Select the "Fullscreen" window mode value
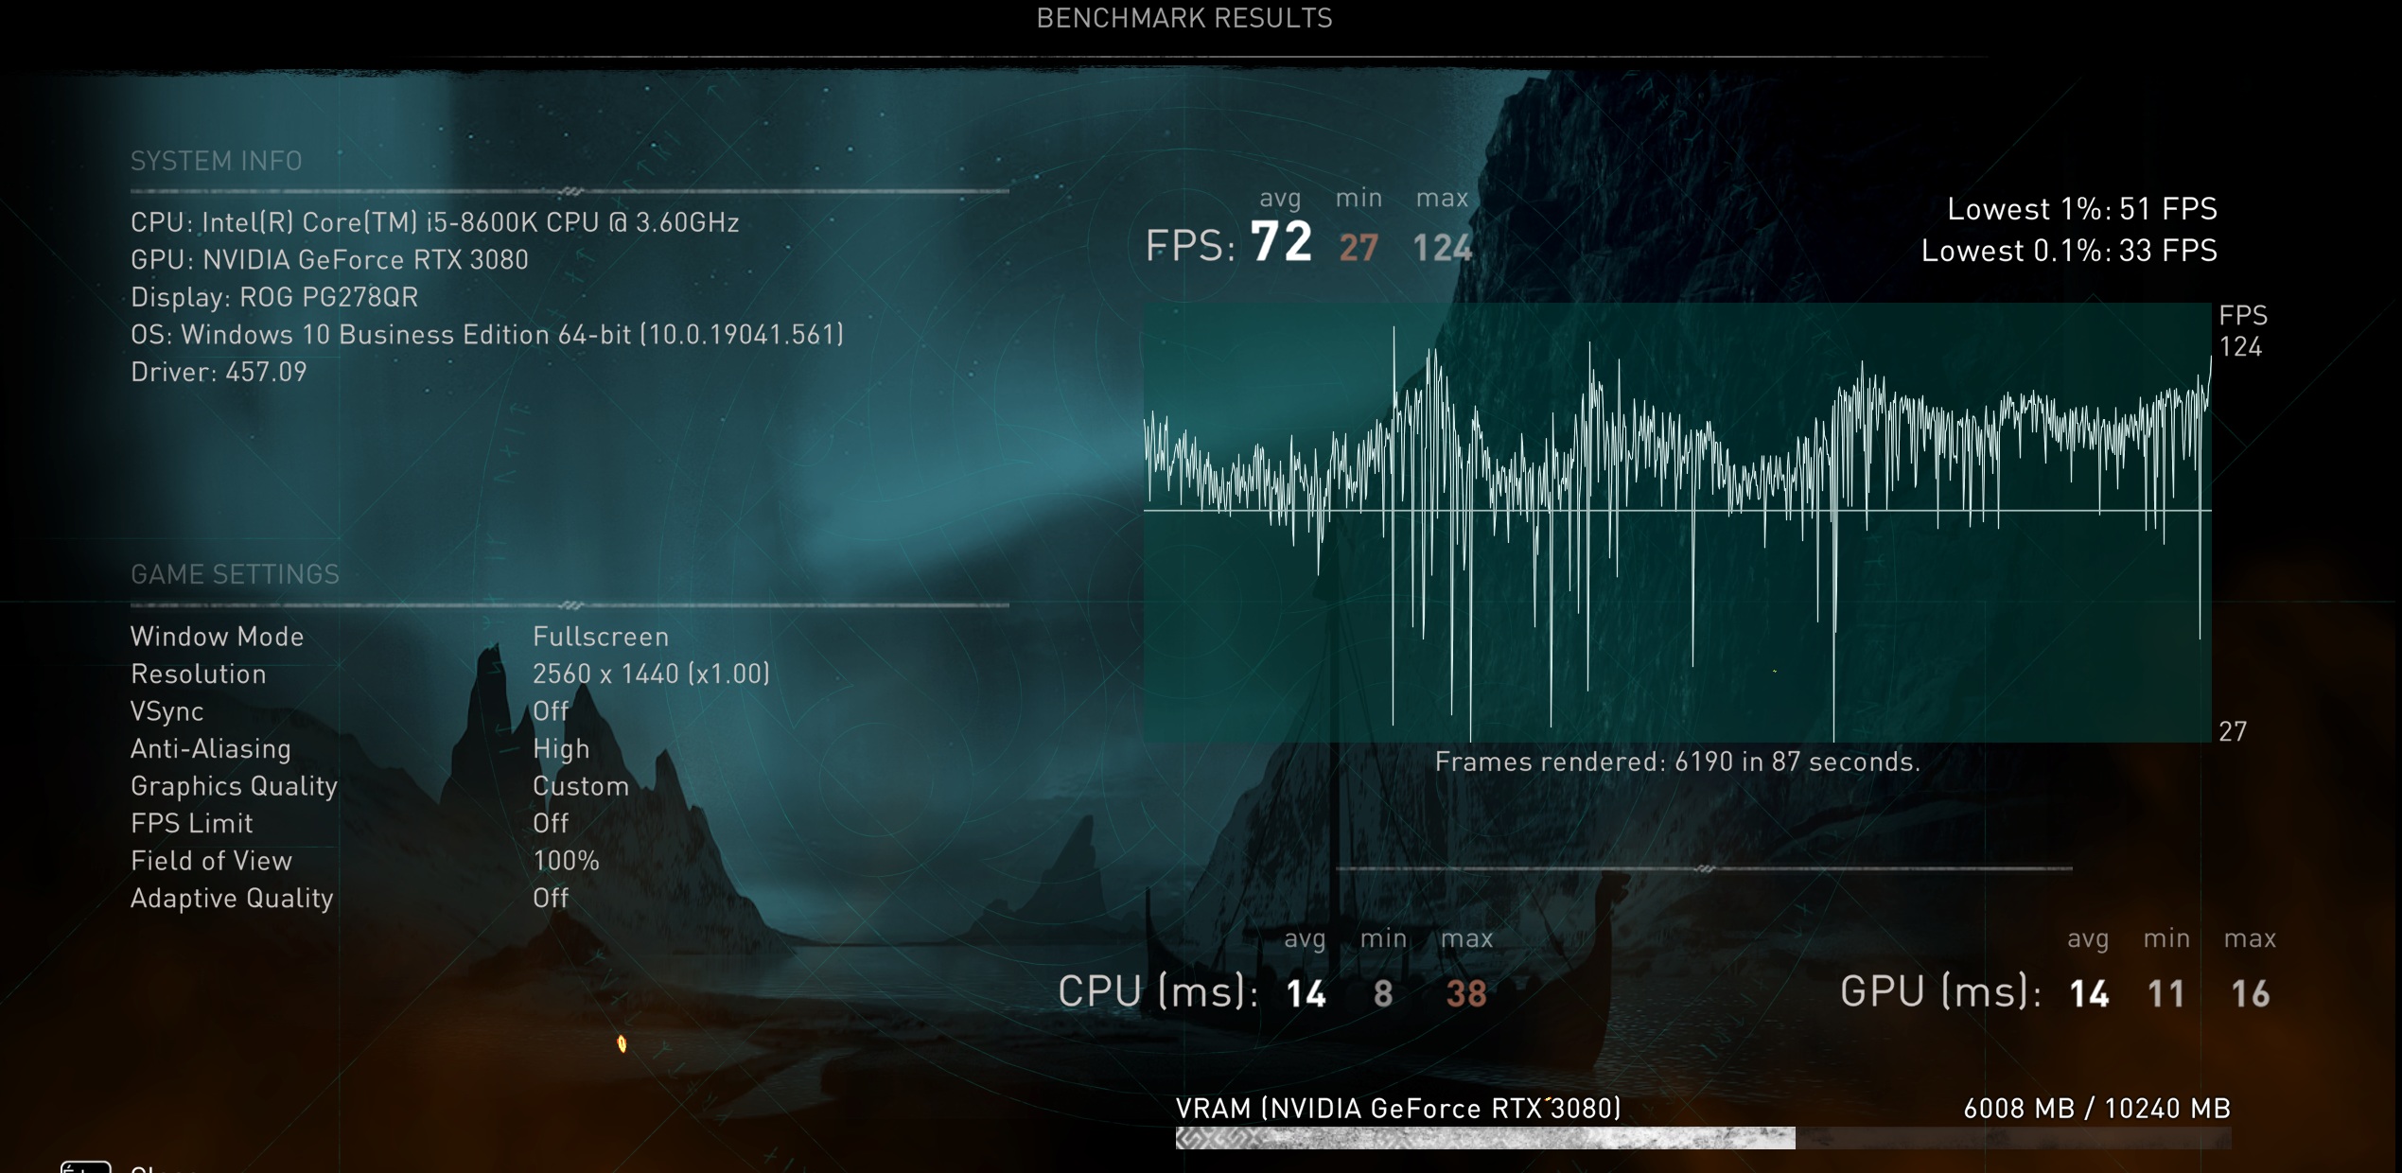2402x1173 pixels. (x=601, y=637)
